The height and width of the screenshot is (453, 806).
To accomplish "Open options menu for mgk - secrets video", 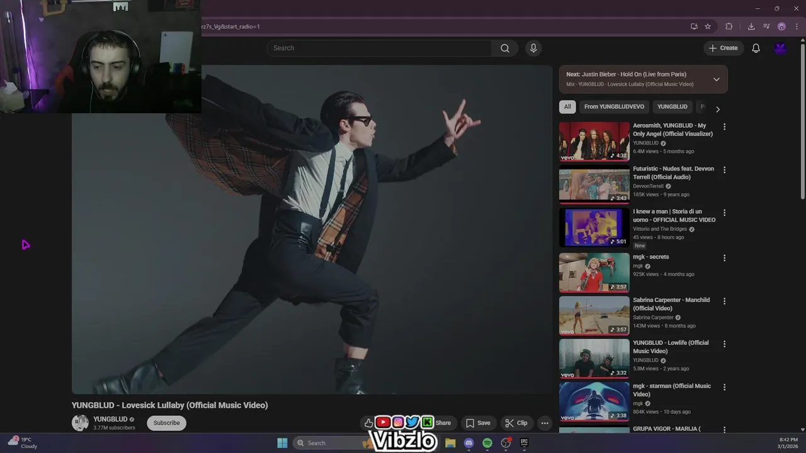I will (x=724, y=258).
